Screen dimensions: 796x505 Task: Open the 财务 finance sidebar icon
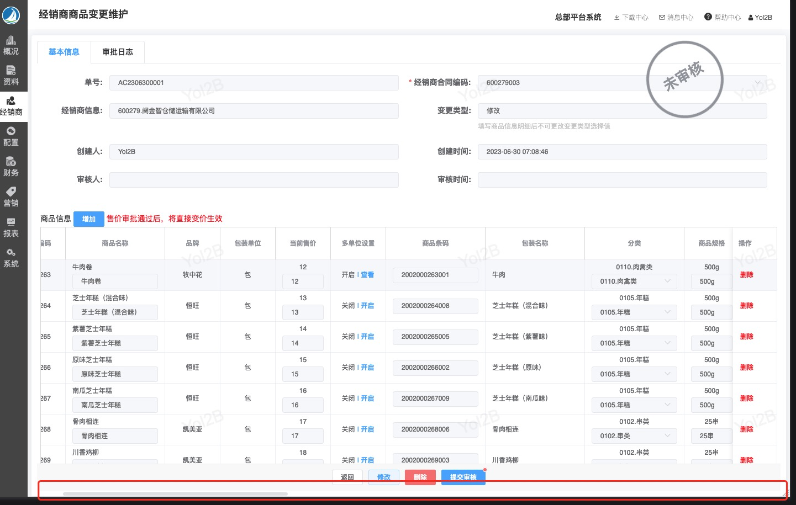coord(11,167)
